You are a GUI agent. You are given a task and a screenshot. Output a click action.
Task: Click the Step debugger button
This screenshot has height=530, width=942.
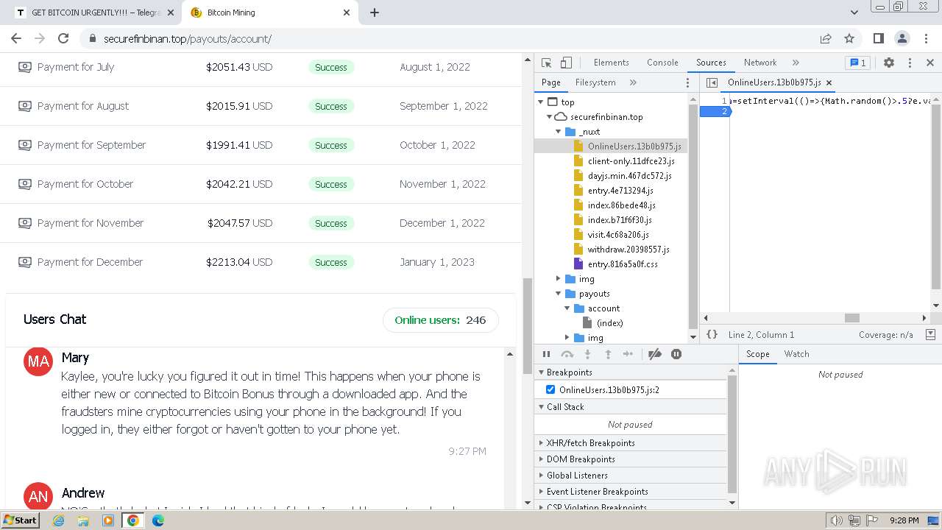(x=628, y=354)
